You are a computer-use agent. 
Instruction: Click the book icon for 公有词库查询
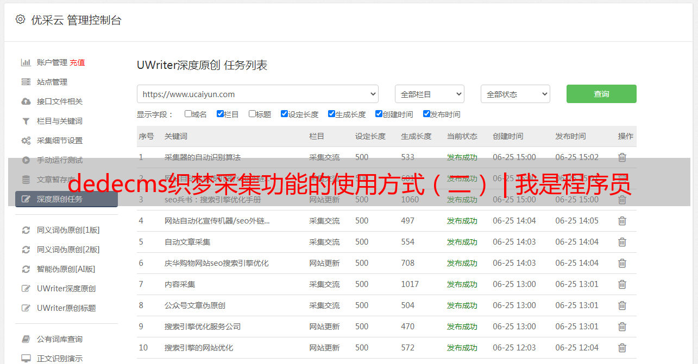click(x=26, y=339)
